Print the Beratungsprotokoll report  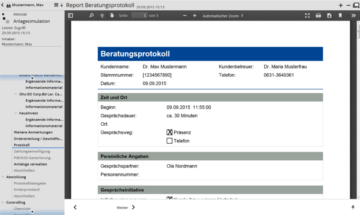pyautogui.click(x=318, y=16)
